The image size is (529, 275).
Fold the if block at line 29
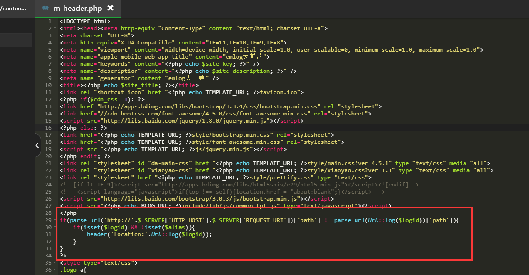(55, 221)
